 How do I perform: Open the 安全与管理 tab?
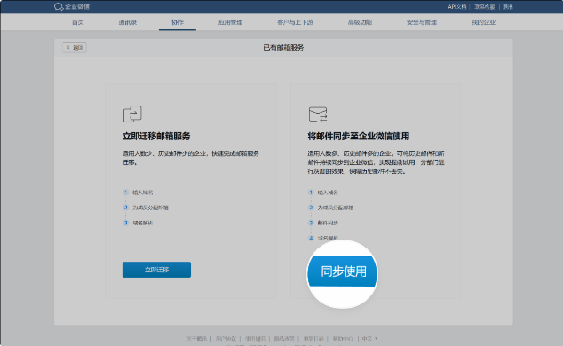point(422,22)
